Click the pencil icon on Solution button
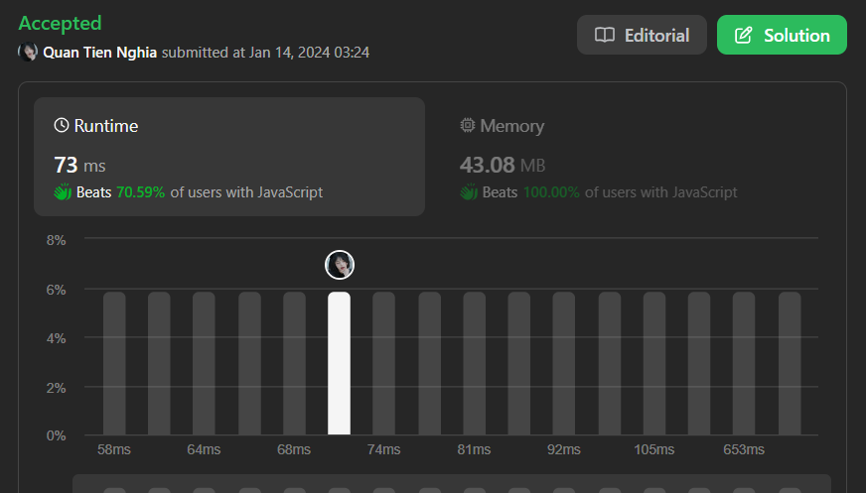This screenshot has height=493, width=866. click(x=743, y=35)
